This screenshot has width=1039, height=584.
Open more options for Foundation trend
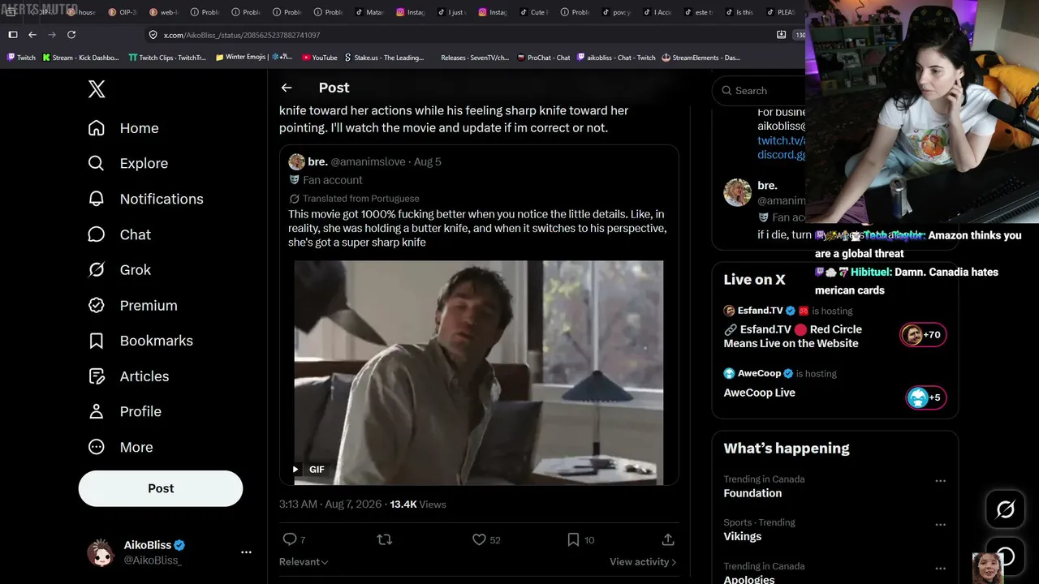[940, 481]
